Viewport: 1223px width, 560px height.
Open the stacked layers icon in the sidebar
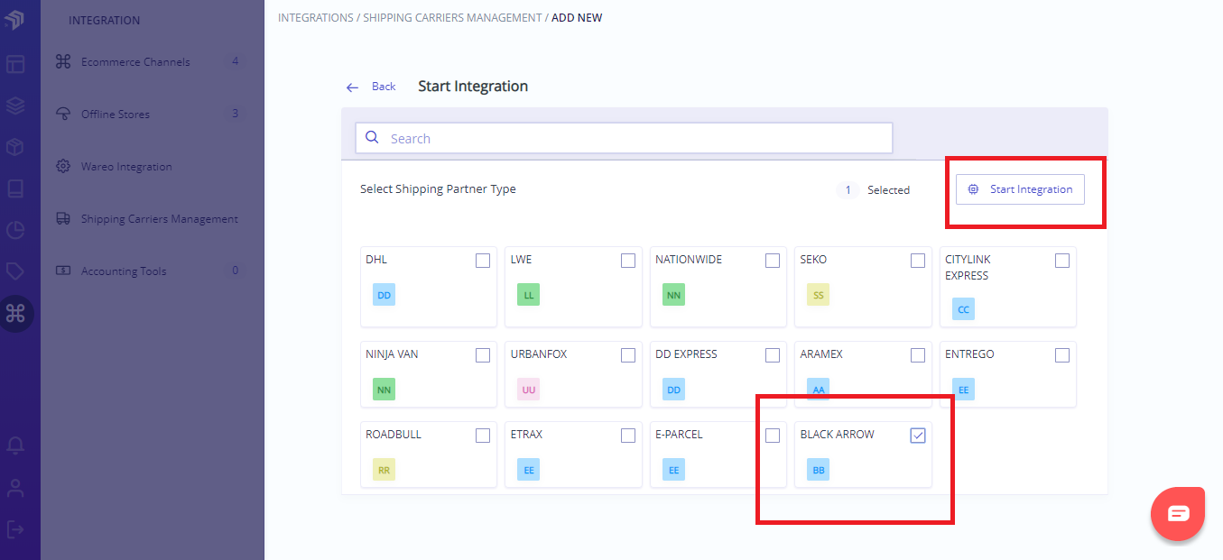point(14,106)
